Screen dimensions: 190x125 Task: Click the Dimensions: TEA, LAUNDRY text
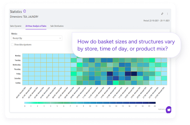(x=24, y=17)
